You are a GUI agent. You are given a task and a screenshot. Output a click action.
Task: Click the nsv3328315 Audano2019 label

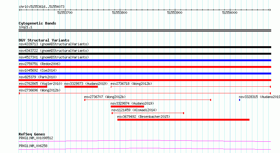click(x=259, y=97)
